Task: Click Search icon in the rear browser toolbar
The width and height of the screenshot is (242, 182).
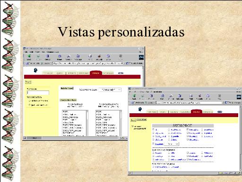Action: [69, 57]
